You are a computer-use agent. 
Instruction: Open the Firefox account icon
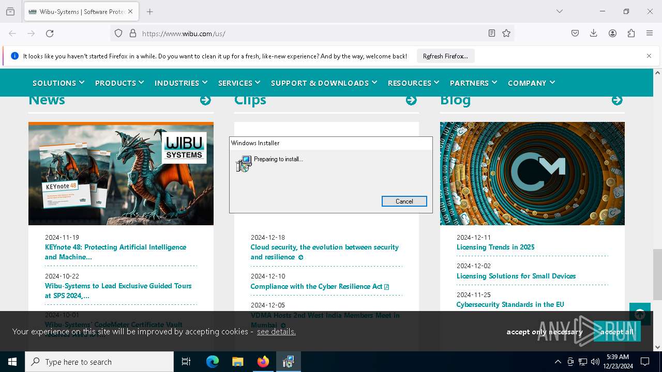point(612,33)
